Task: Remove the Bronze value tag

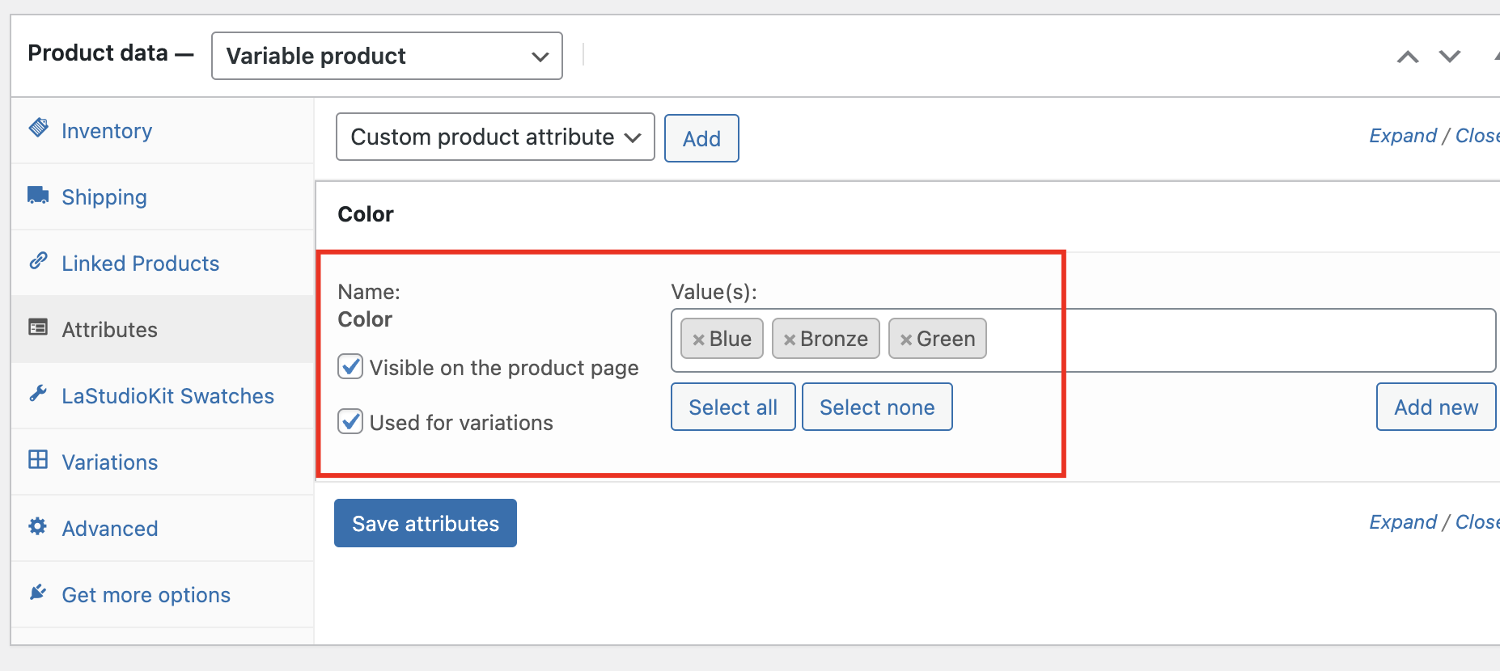Action: [789, 340]
